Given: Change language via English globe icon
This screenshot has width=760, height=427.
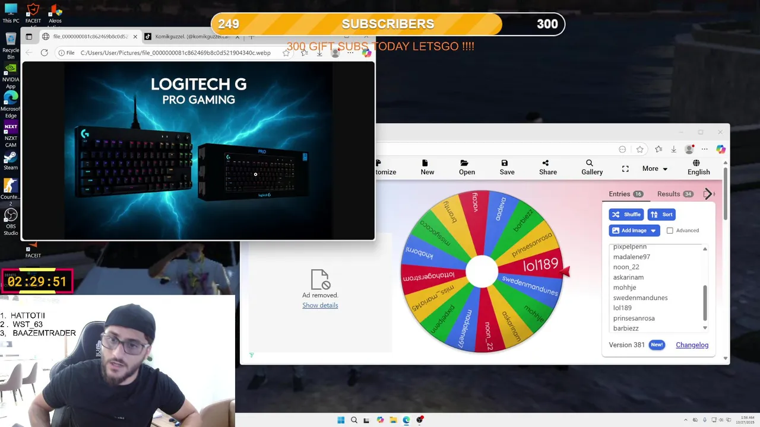Looking at the screenshot, I should pos(698,167).
